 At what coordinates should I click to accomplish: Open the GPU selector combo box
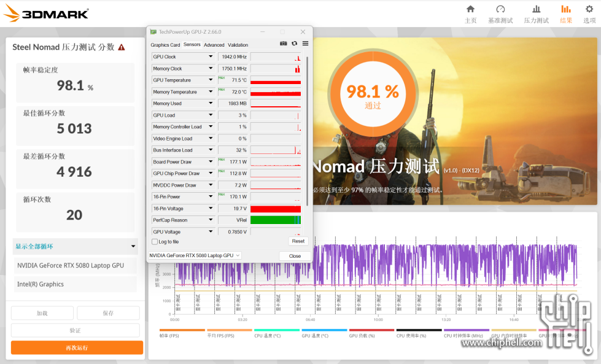195,255
